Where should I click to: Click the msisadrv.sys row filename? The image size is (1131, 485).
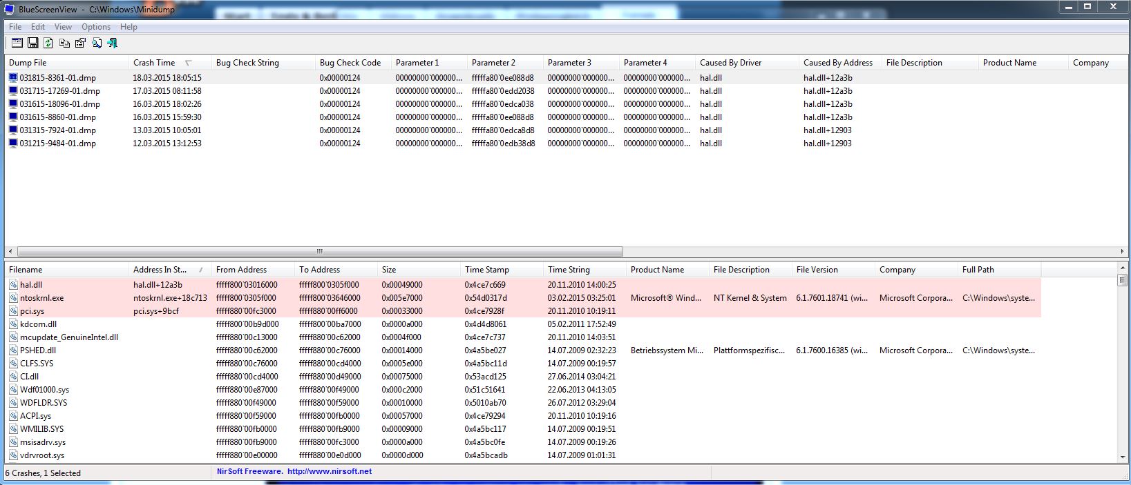[x=43, y=442]
